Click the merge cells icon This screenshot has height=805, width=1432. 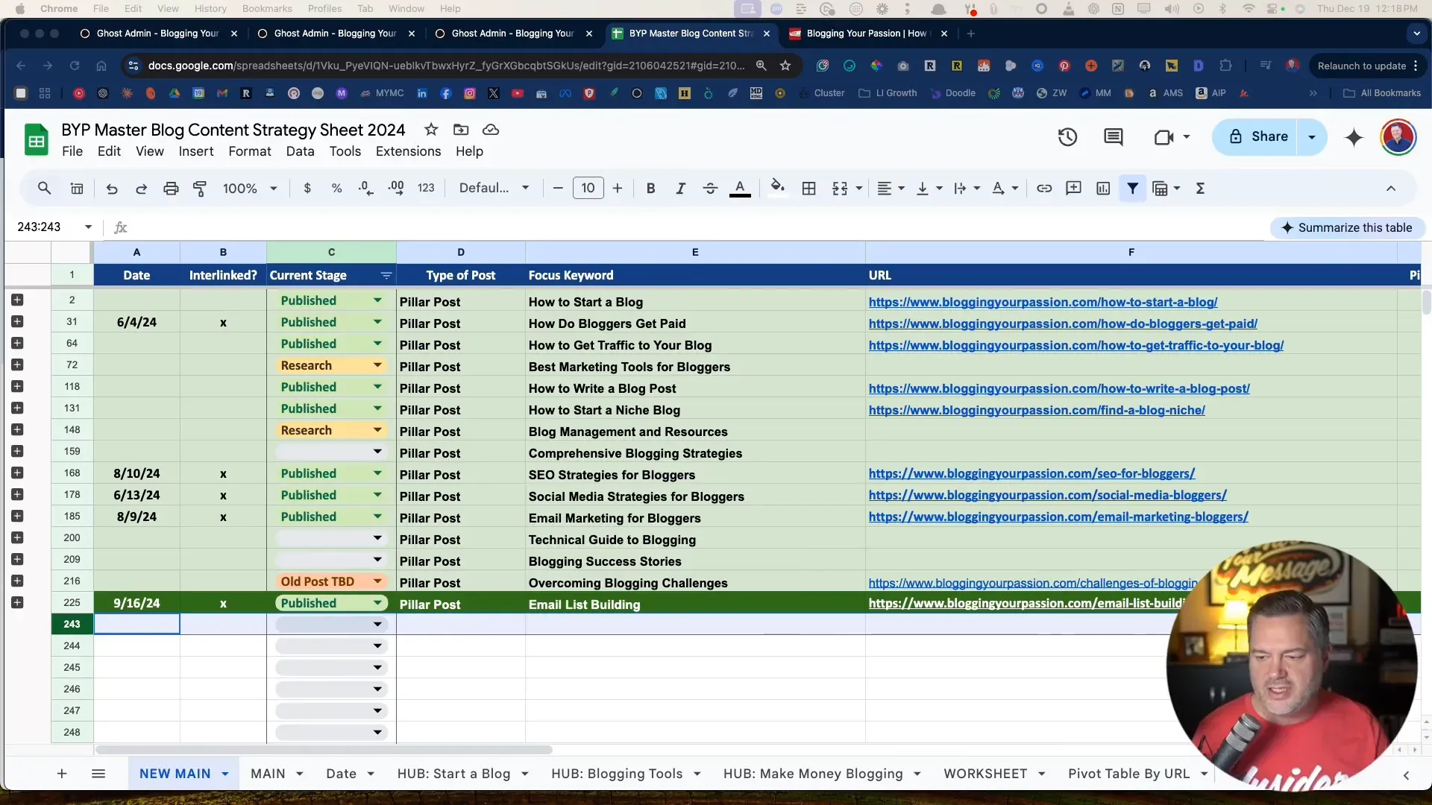(x=840, y=189)
